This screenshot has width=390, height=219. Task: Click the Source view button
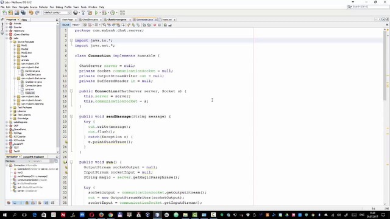(66, 25)
